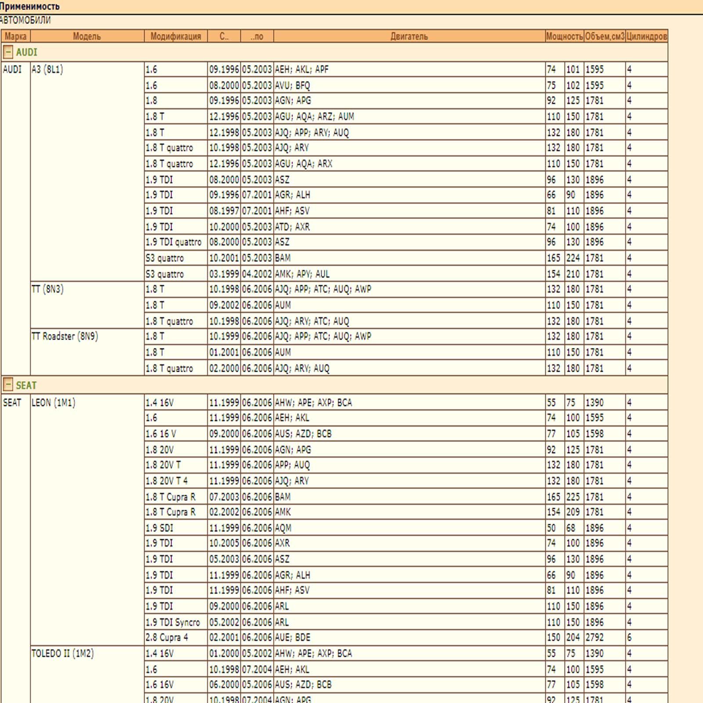Image resolution: width=703 pixels, height=703 pixels.
Task: Click the SEAT group title
Action: [x=26, y=385]
